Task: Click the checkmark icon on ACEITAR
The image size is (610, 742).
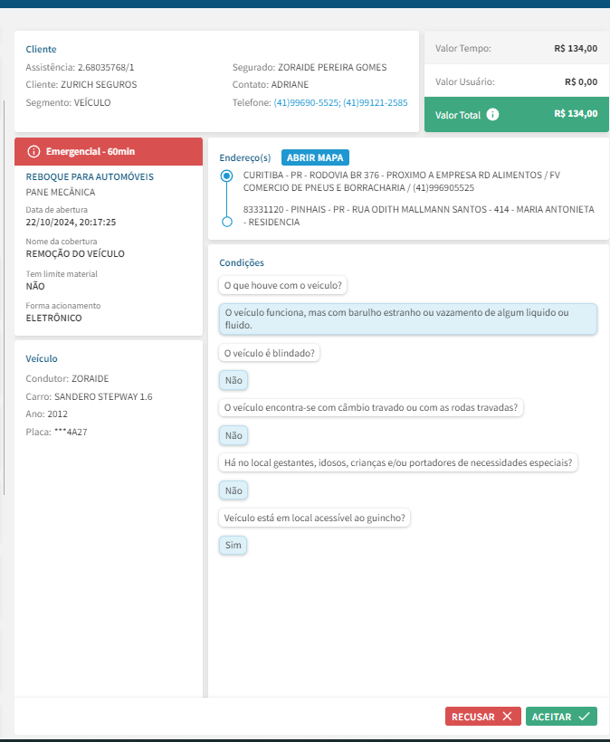Action: 585,717
